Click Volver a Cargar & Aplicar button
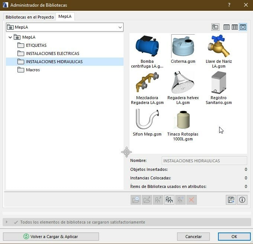The image size is (253, 244). [x=51, y=237]
